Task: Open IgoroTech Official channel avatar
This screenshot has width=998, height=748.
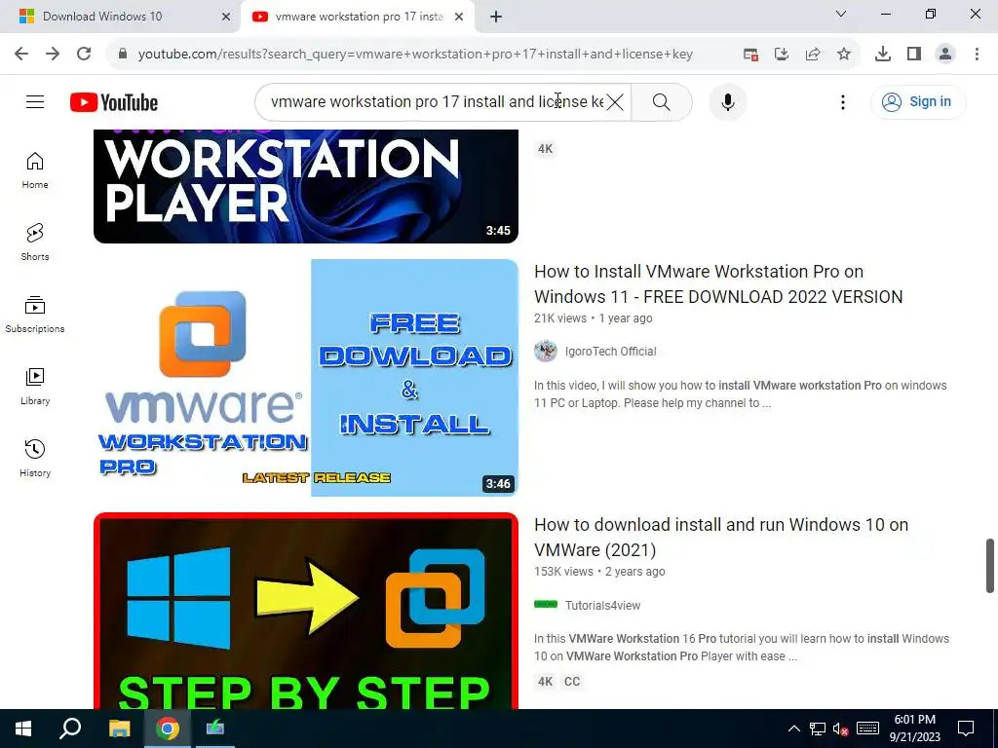Action: coord(546,351)
